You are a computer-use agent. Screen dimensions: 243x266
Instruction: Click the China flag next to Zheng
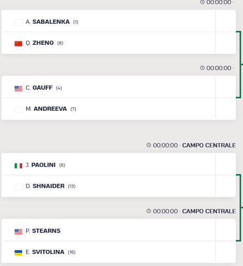coord(18,44)
